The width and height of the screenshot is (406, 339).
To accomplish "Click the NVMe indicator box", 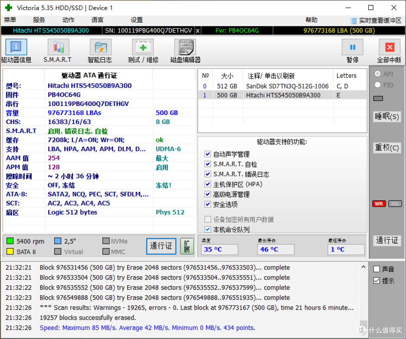I will click(x=106, y=241).
